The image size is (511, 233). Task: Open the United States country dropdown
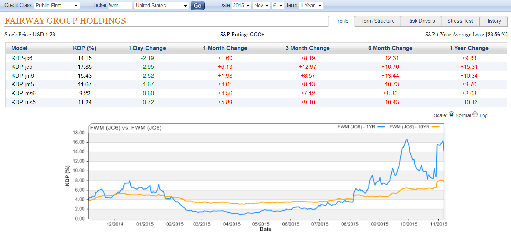coord(161,6)
